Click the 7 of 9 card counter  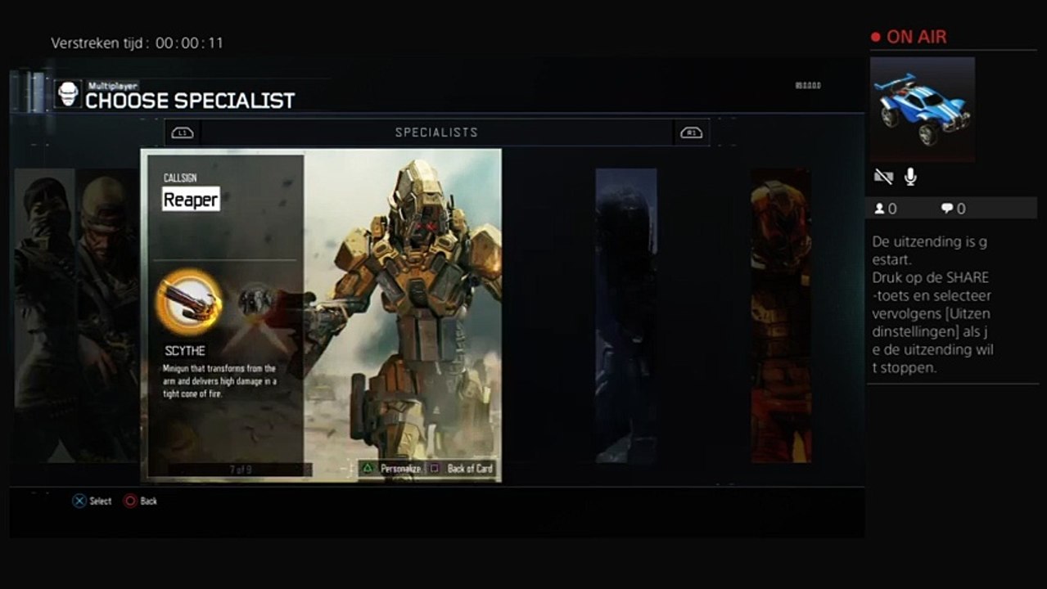tap(240, 470)
